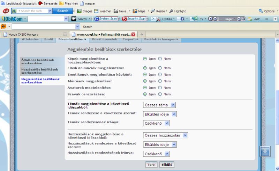Expand the Összes hozzászólás dropdown
Image resolution: width=279 pixels, height=171 pixels.
point(165,135)
